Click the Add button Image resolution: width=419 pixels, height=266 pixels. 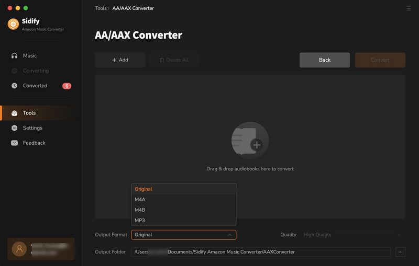pos(120,60)
